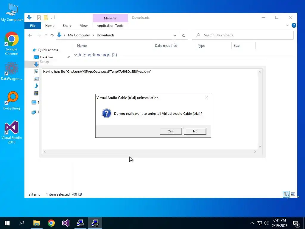305x229 pixels.
Task: Collapse the 'A long time ago' group
Action: 75,55
